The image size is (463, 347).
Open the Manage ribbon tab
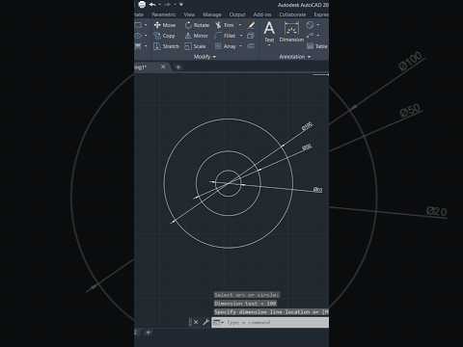[211, 14]
